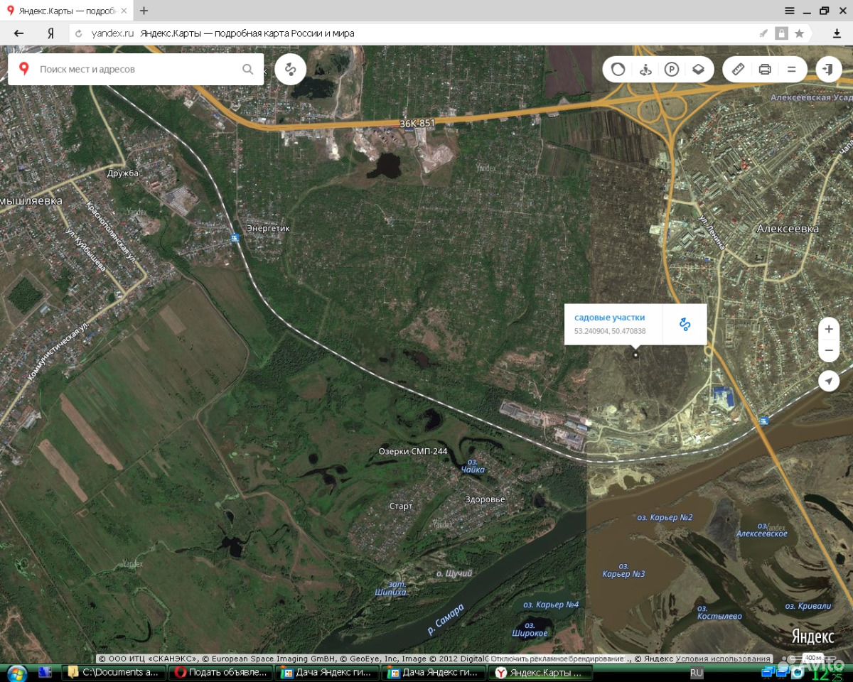Viewport: 853px width, 682px height.
Task: Click the Здоровье map label
Action: (x=485, y=499)
